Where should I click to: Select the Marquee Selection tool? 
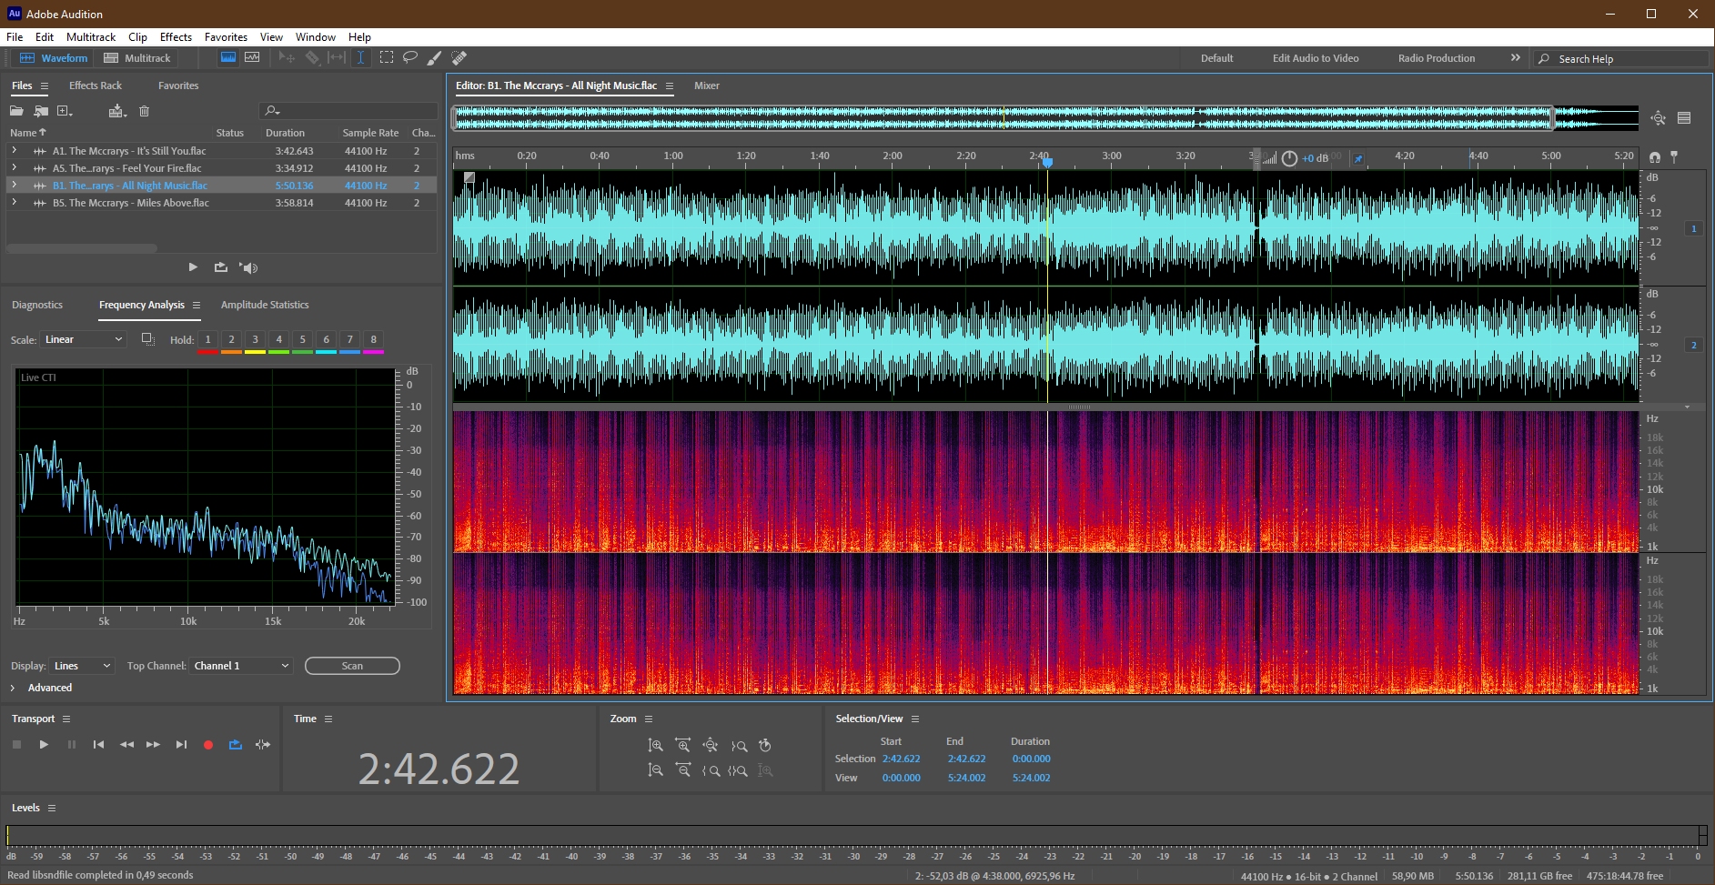(x=387, y=57)
